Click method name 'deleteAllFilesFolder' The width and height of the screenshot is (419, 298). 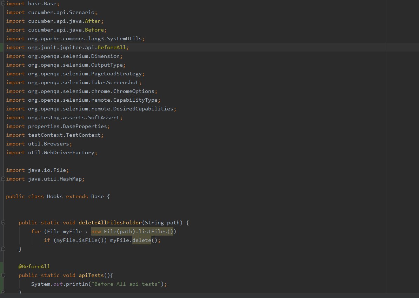[110, 223]
